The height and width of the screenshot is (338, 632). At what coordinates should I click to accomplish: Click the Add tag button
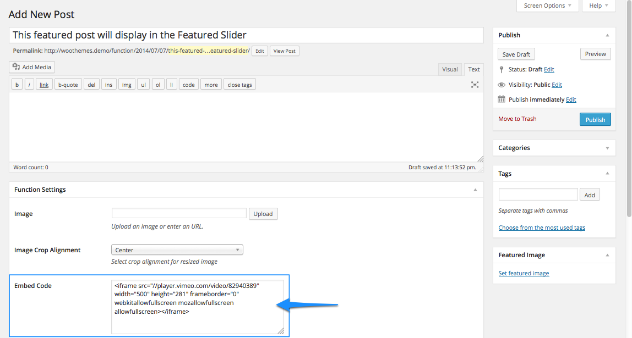click(590, 195)
